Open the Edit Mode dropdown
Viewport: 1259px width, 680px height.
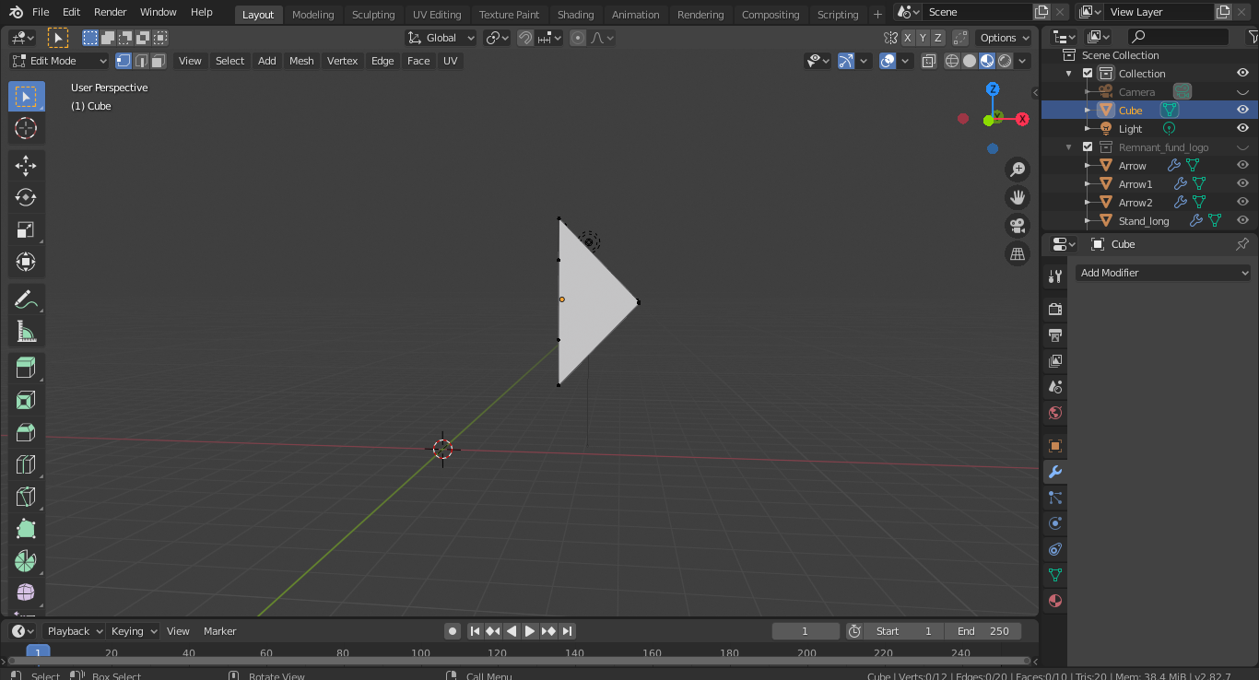[59, 61]
